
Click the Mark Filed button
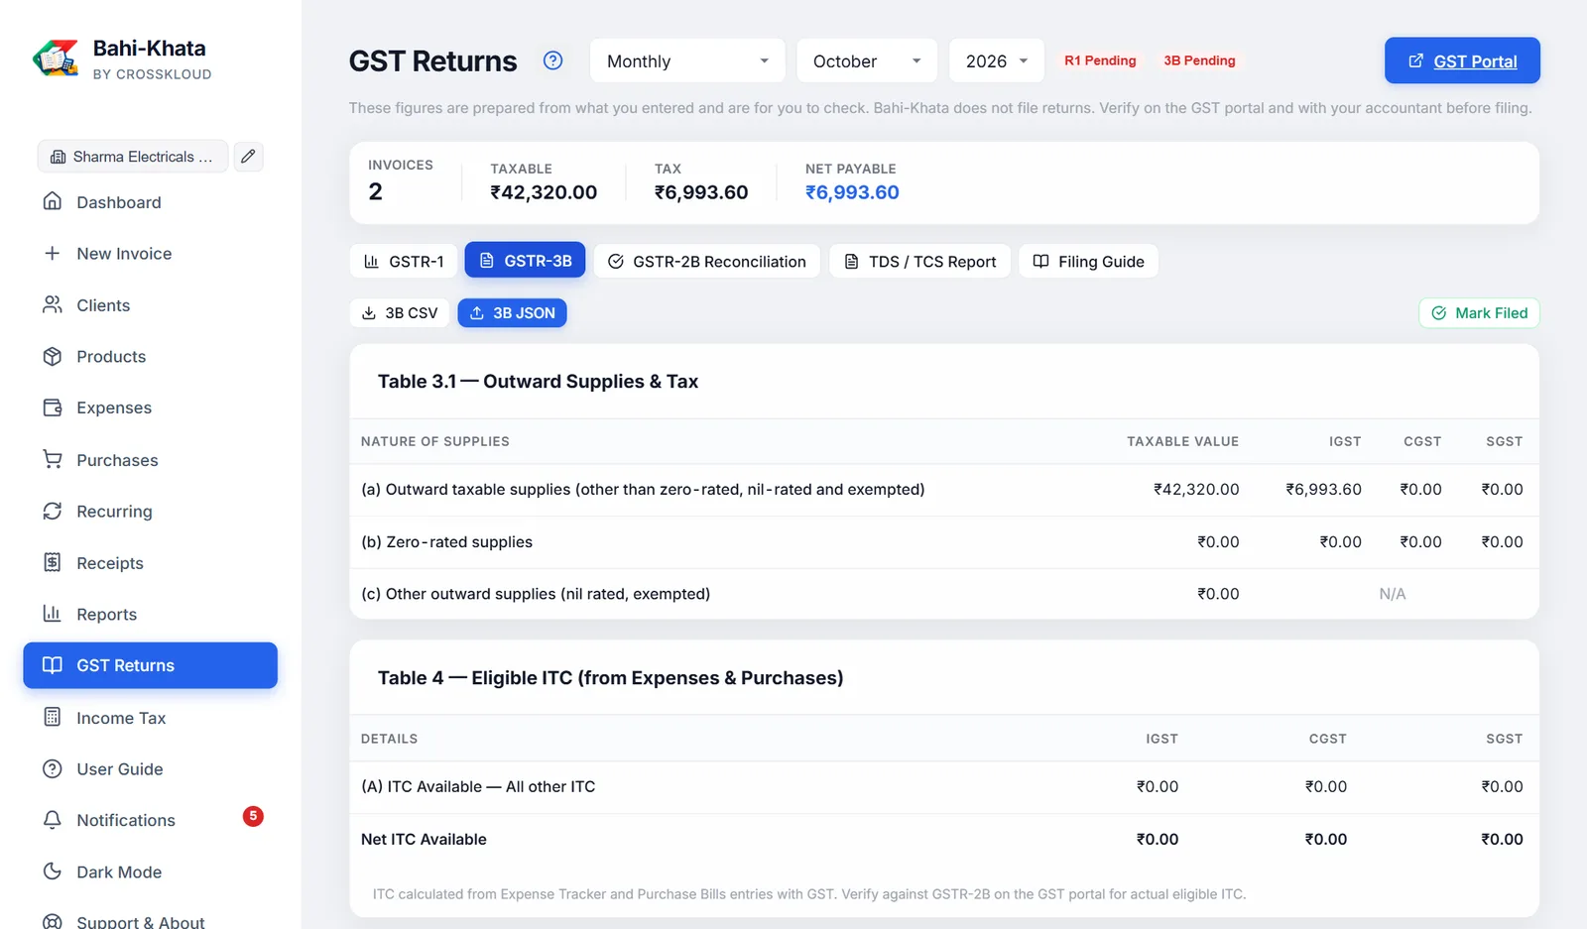coord(1479,312)
